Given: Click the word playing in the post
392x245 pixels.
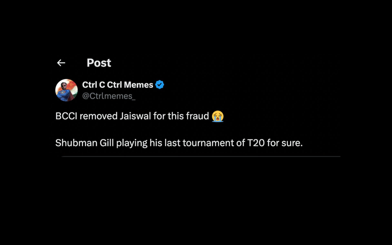Looking at the screenshot, I should coord(132,143).
